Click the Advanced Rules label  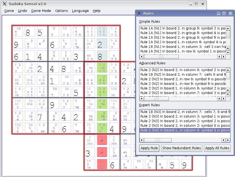(x=152, y=63)
